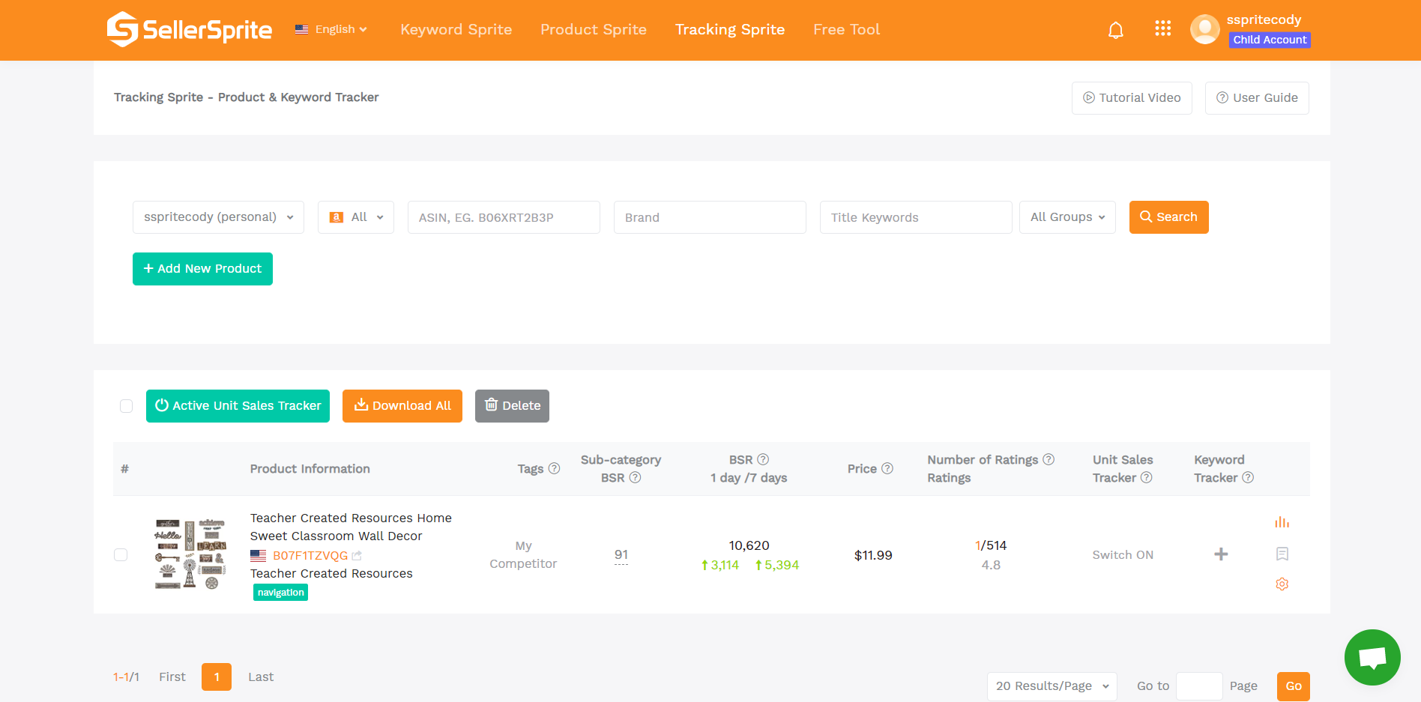Click the rating score 4.8

click(x=991, y=566)
